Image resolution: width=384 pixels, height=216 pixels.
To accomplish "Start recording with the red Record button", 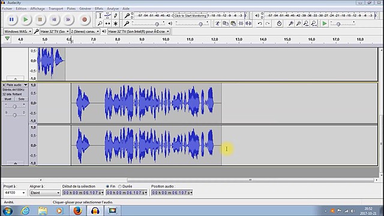I will click(84, 19).
